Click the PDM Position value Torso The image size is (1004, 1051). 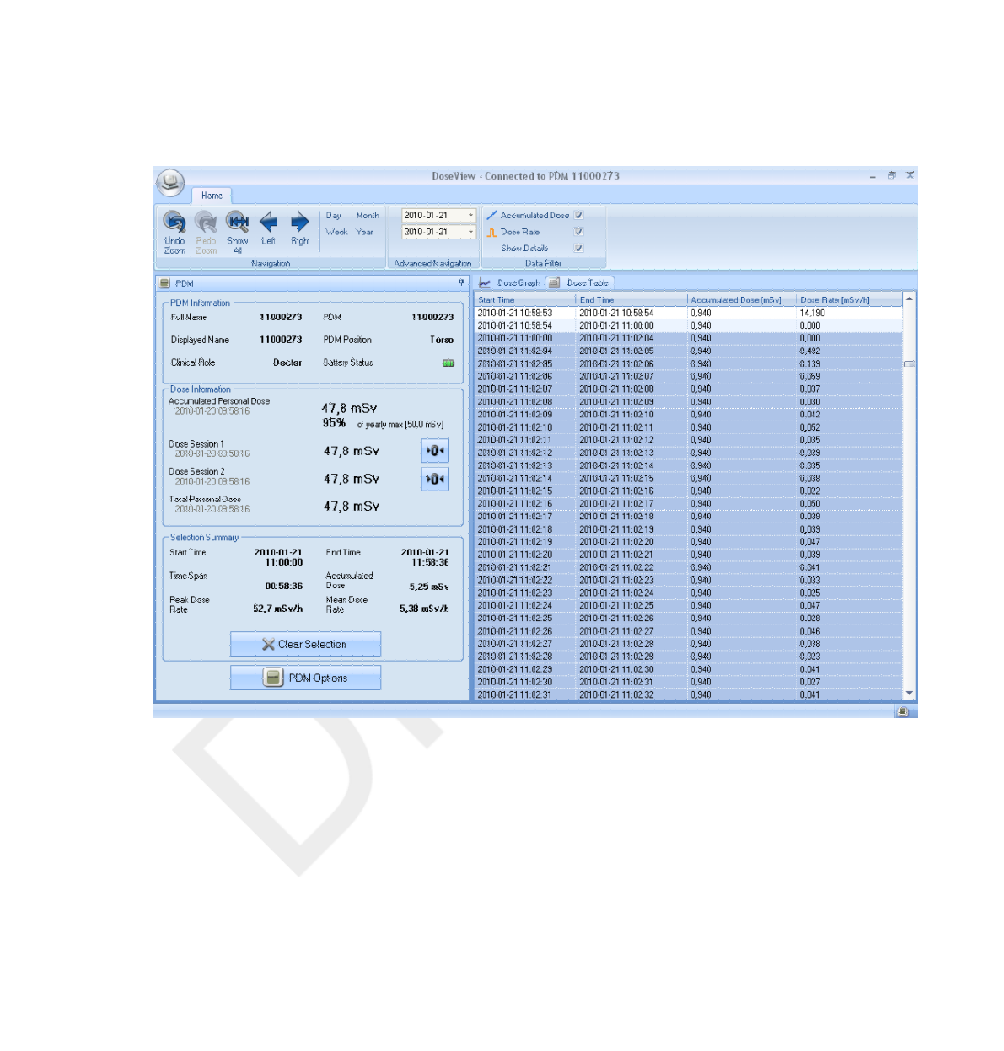[x=442, y=340]
